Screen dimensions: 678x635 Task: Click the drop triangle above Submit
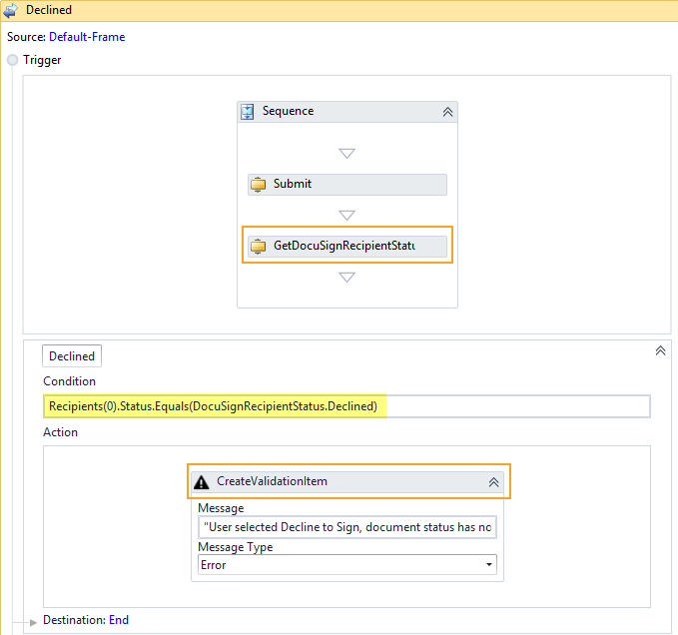point(346,154)
